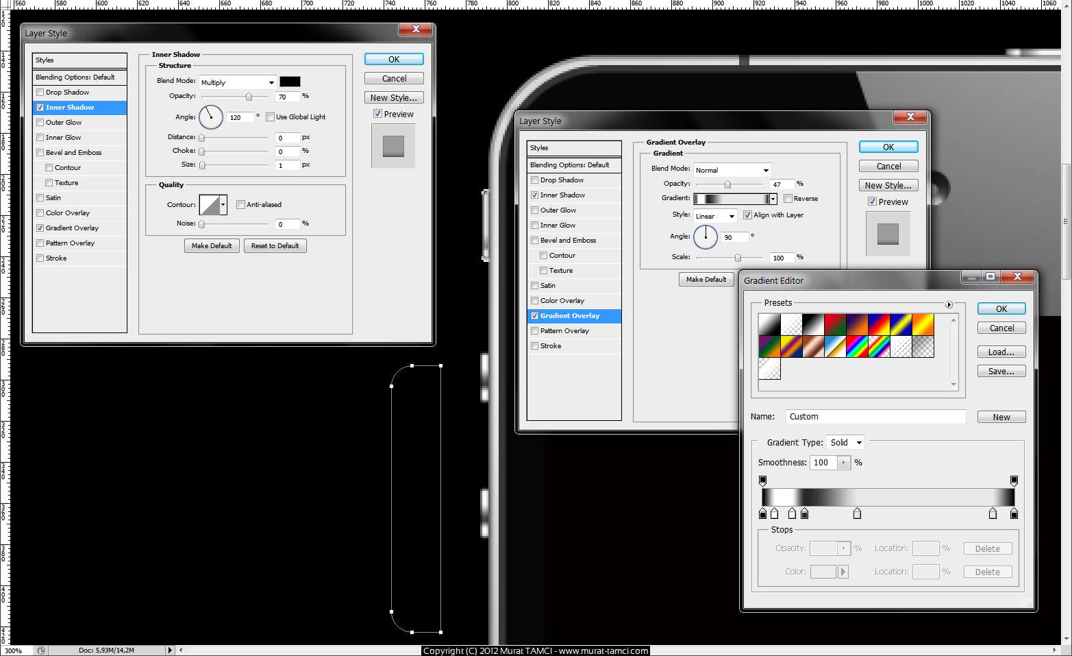Pick the Blue, Red, Yellow gradient preset
This screenshot has height=656, width=1072.
pyautogui.click(x=879, y=324)
